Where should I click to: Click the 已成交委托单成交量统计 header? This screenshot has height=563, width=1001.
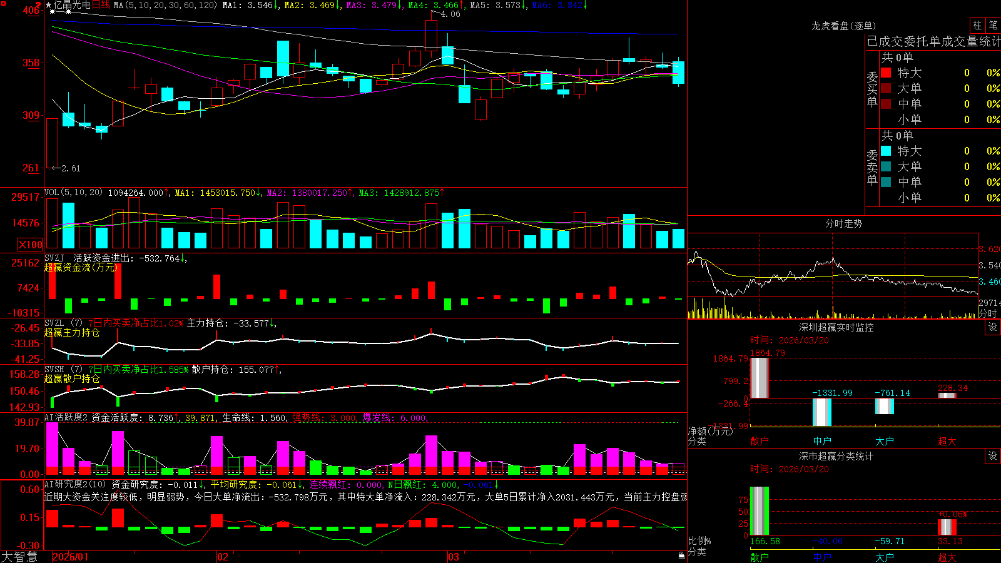click(933, 41)
